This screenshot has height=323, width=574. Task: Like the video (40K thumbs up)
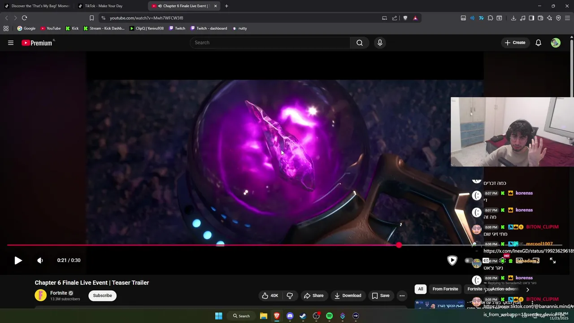[270, 296]
